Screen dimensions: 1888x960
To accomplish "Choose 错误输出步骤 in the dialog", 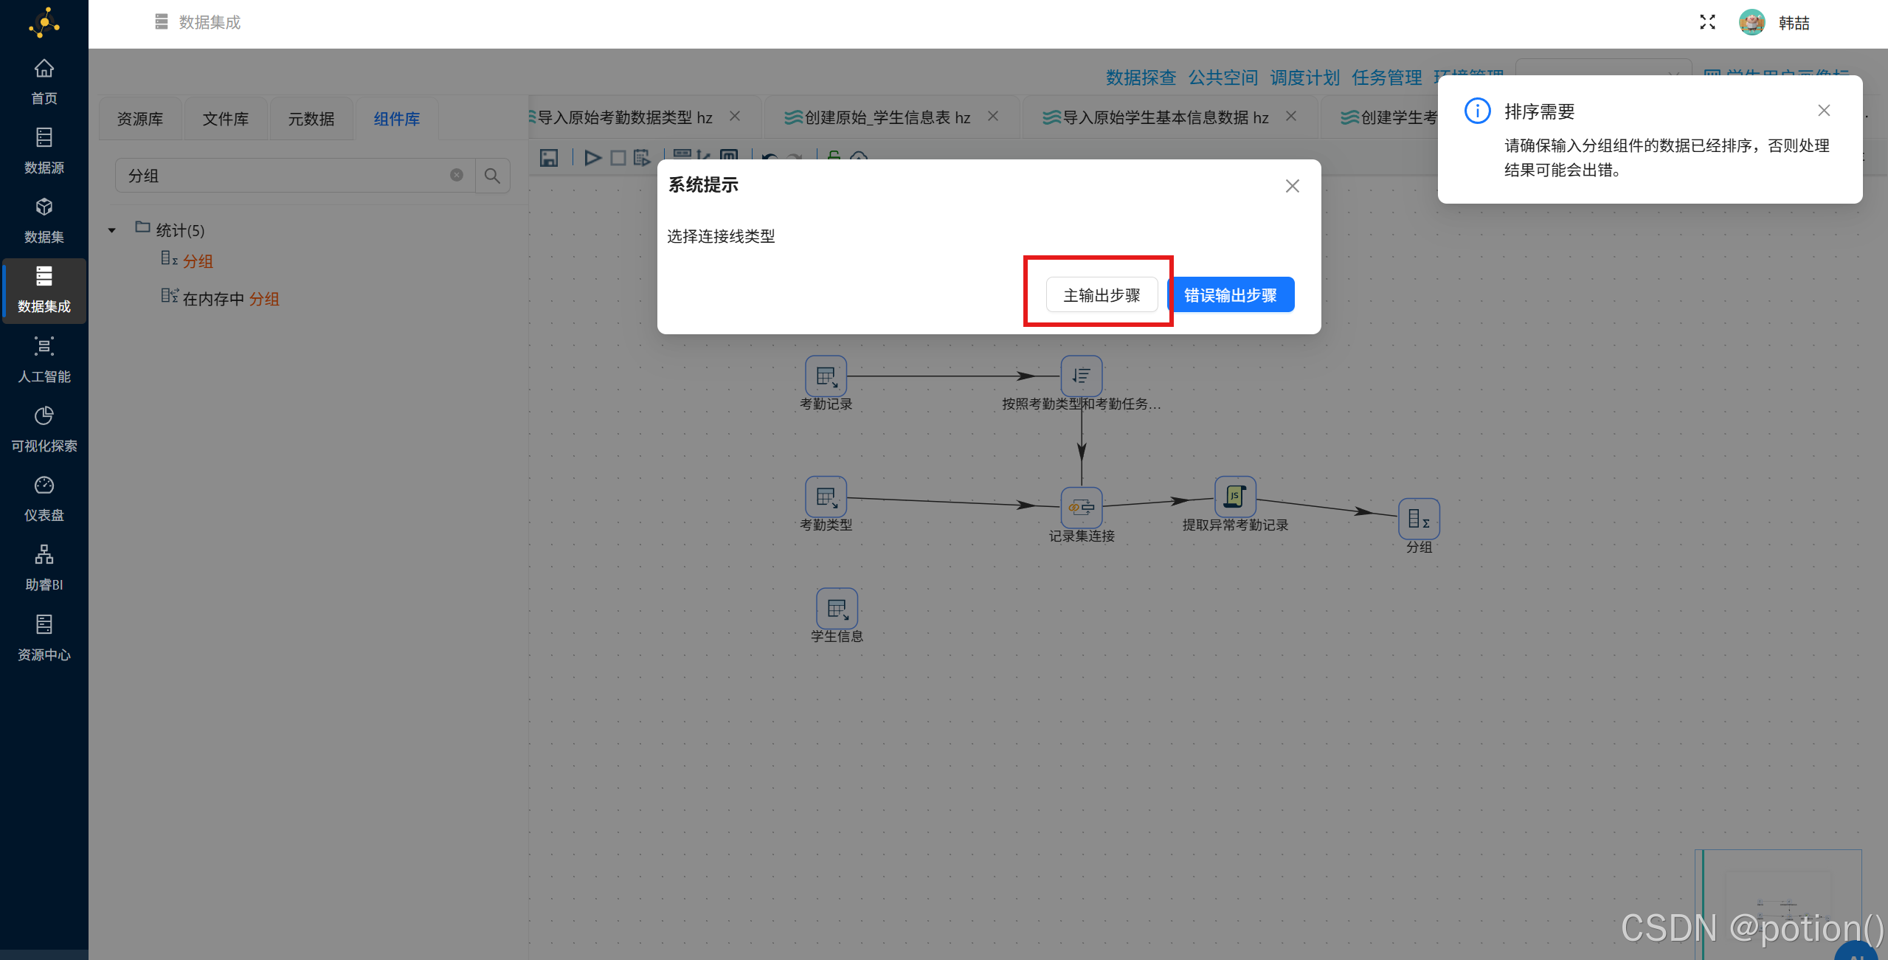I will (1230, 294).
